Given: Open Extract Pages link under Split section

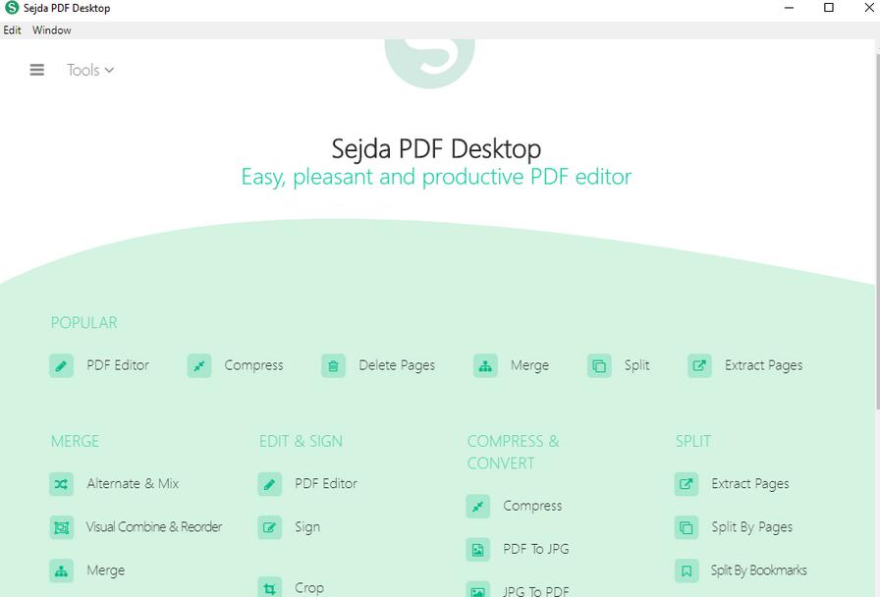Looking at the screenshot, I should [749, 484].
